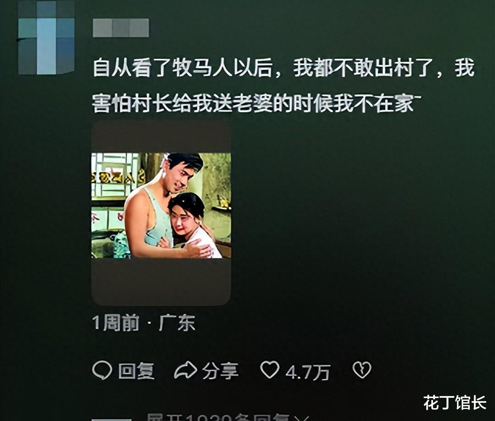Click the share arrow icon
The width and height of the screenshot is (495, 421).
(x=185, y=371)
